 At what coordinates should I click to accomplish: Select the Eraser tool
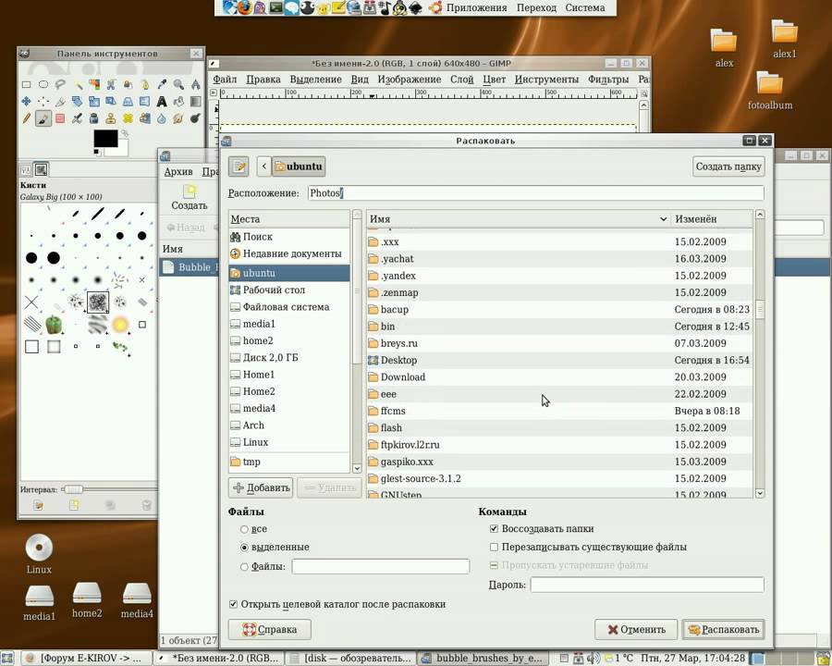tap(60, 117)
